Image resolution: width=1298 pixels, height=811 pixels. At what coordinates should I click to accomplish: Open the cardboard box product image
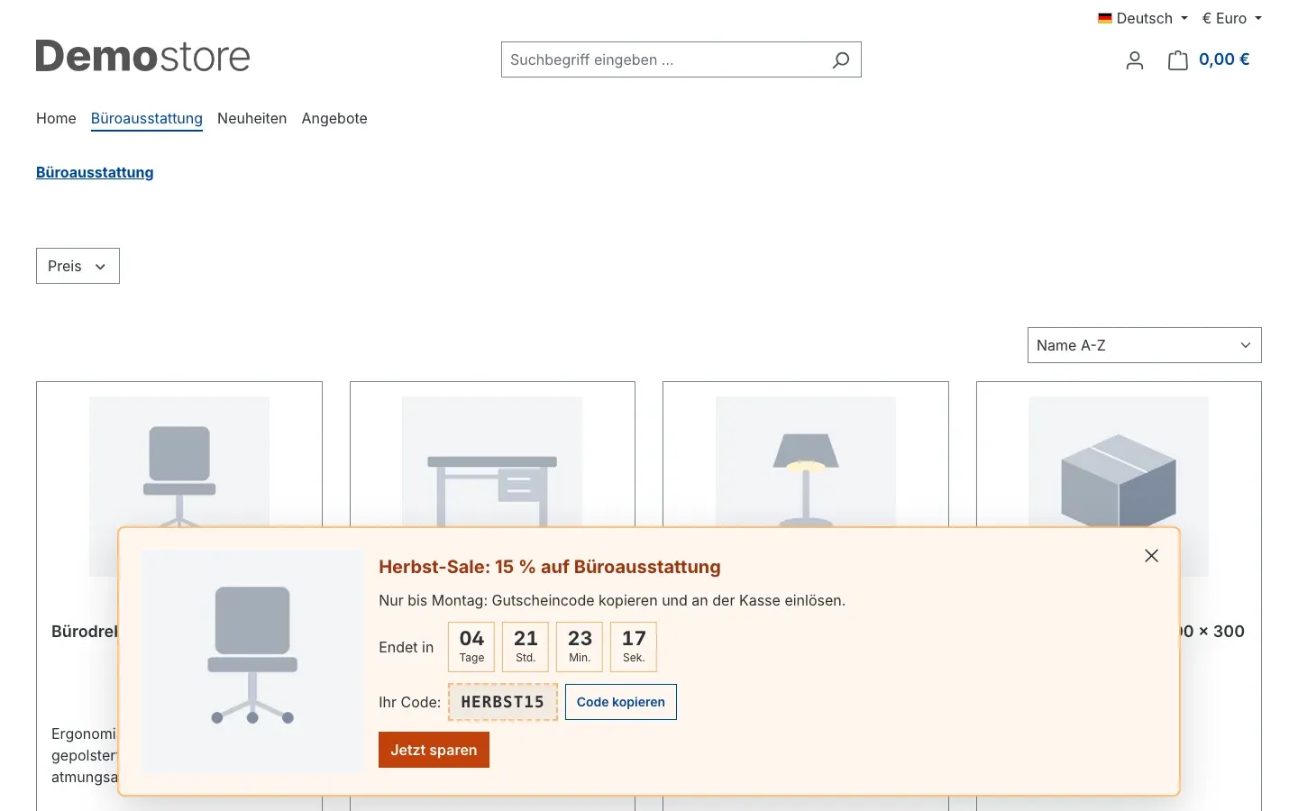(1119, 461)
